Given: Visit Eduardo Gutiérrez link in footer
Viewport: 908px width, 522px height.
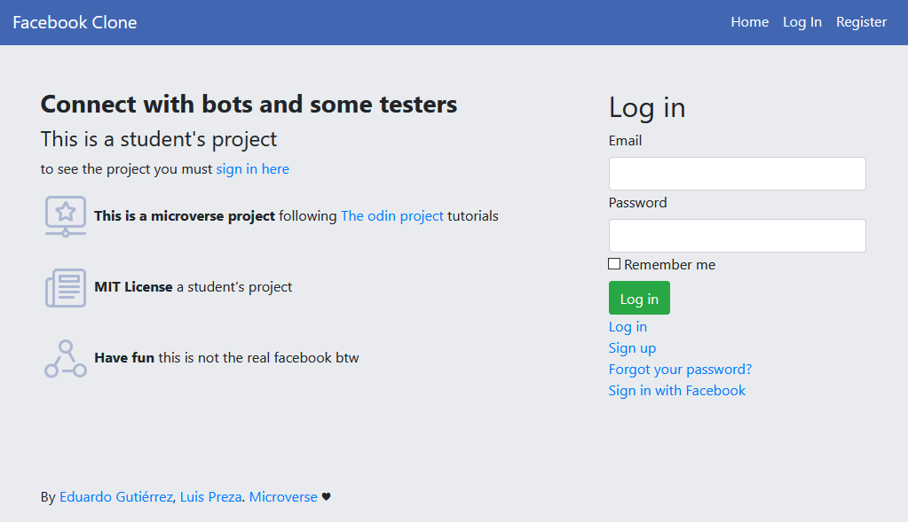Looking at the screenshot, I should tap(116, 496).
